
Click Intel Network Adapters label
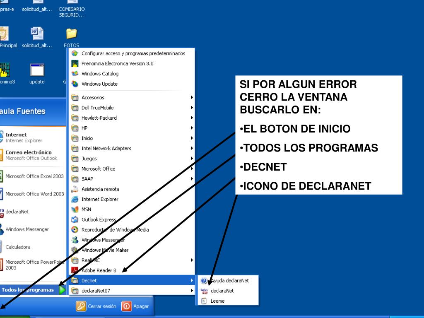point(106,149)
